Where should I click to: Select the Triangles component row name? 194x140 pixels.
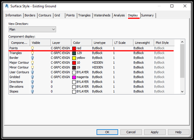coord(16,53)
